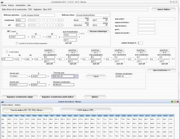The height and width of the screenshot is (139, 180).
Task: Click the green button in Gestion des indices title bar
Action: [172, 102]
